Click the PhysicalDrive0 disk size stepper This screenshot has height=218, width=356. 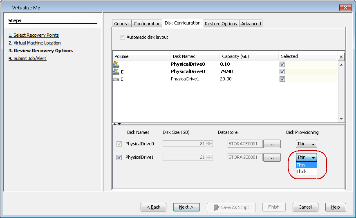pyautogui.click(x=209, y=144)
